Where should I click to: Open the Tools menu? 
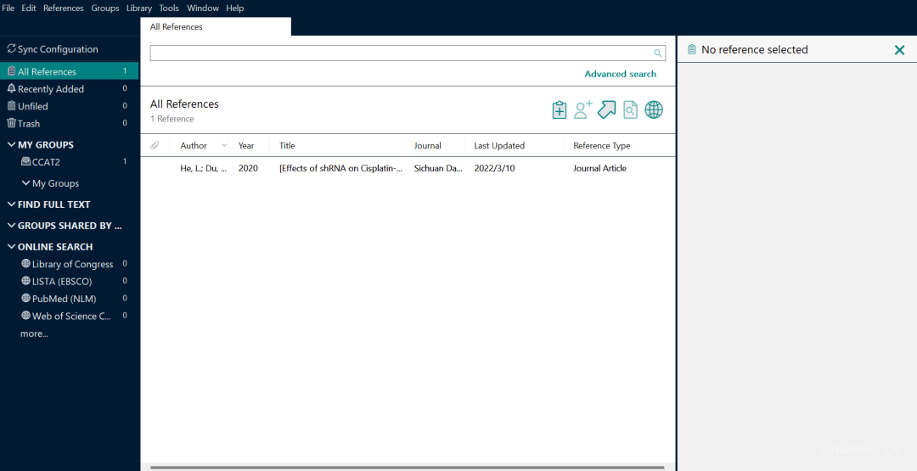point(169,8)
